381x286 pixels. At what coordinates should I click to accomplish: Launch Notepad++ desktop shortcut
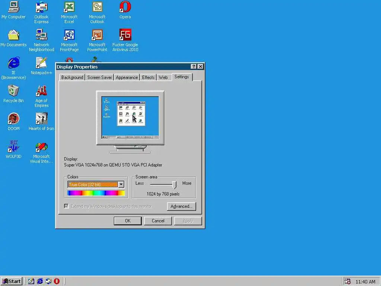pyautogui.click(x=41, y=66)
